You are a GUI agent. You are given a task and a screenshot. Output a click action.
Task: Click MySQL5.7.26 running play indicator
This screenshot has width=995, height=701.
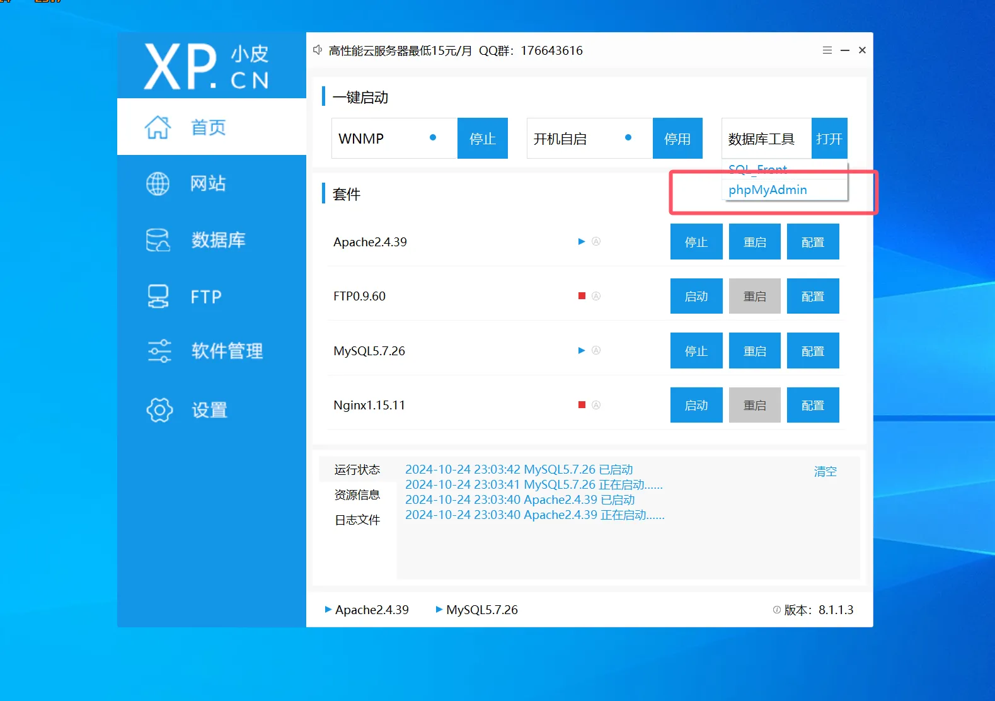coord(582,350)
